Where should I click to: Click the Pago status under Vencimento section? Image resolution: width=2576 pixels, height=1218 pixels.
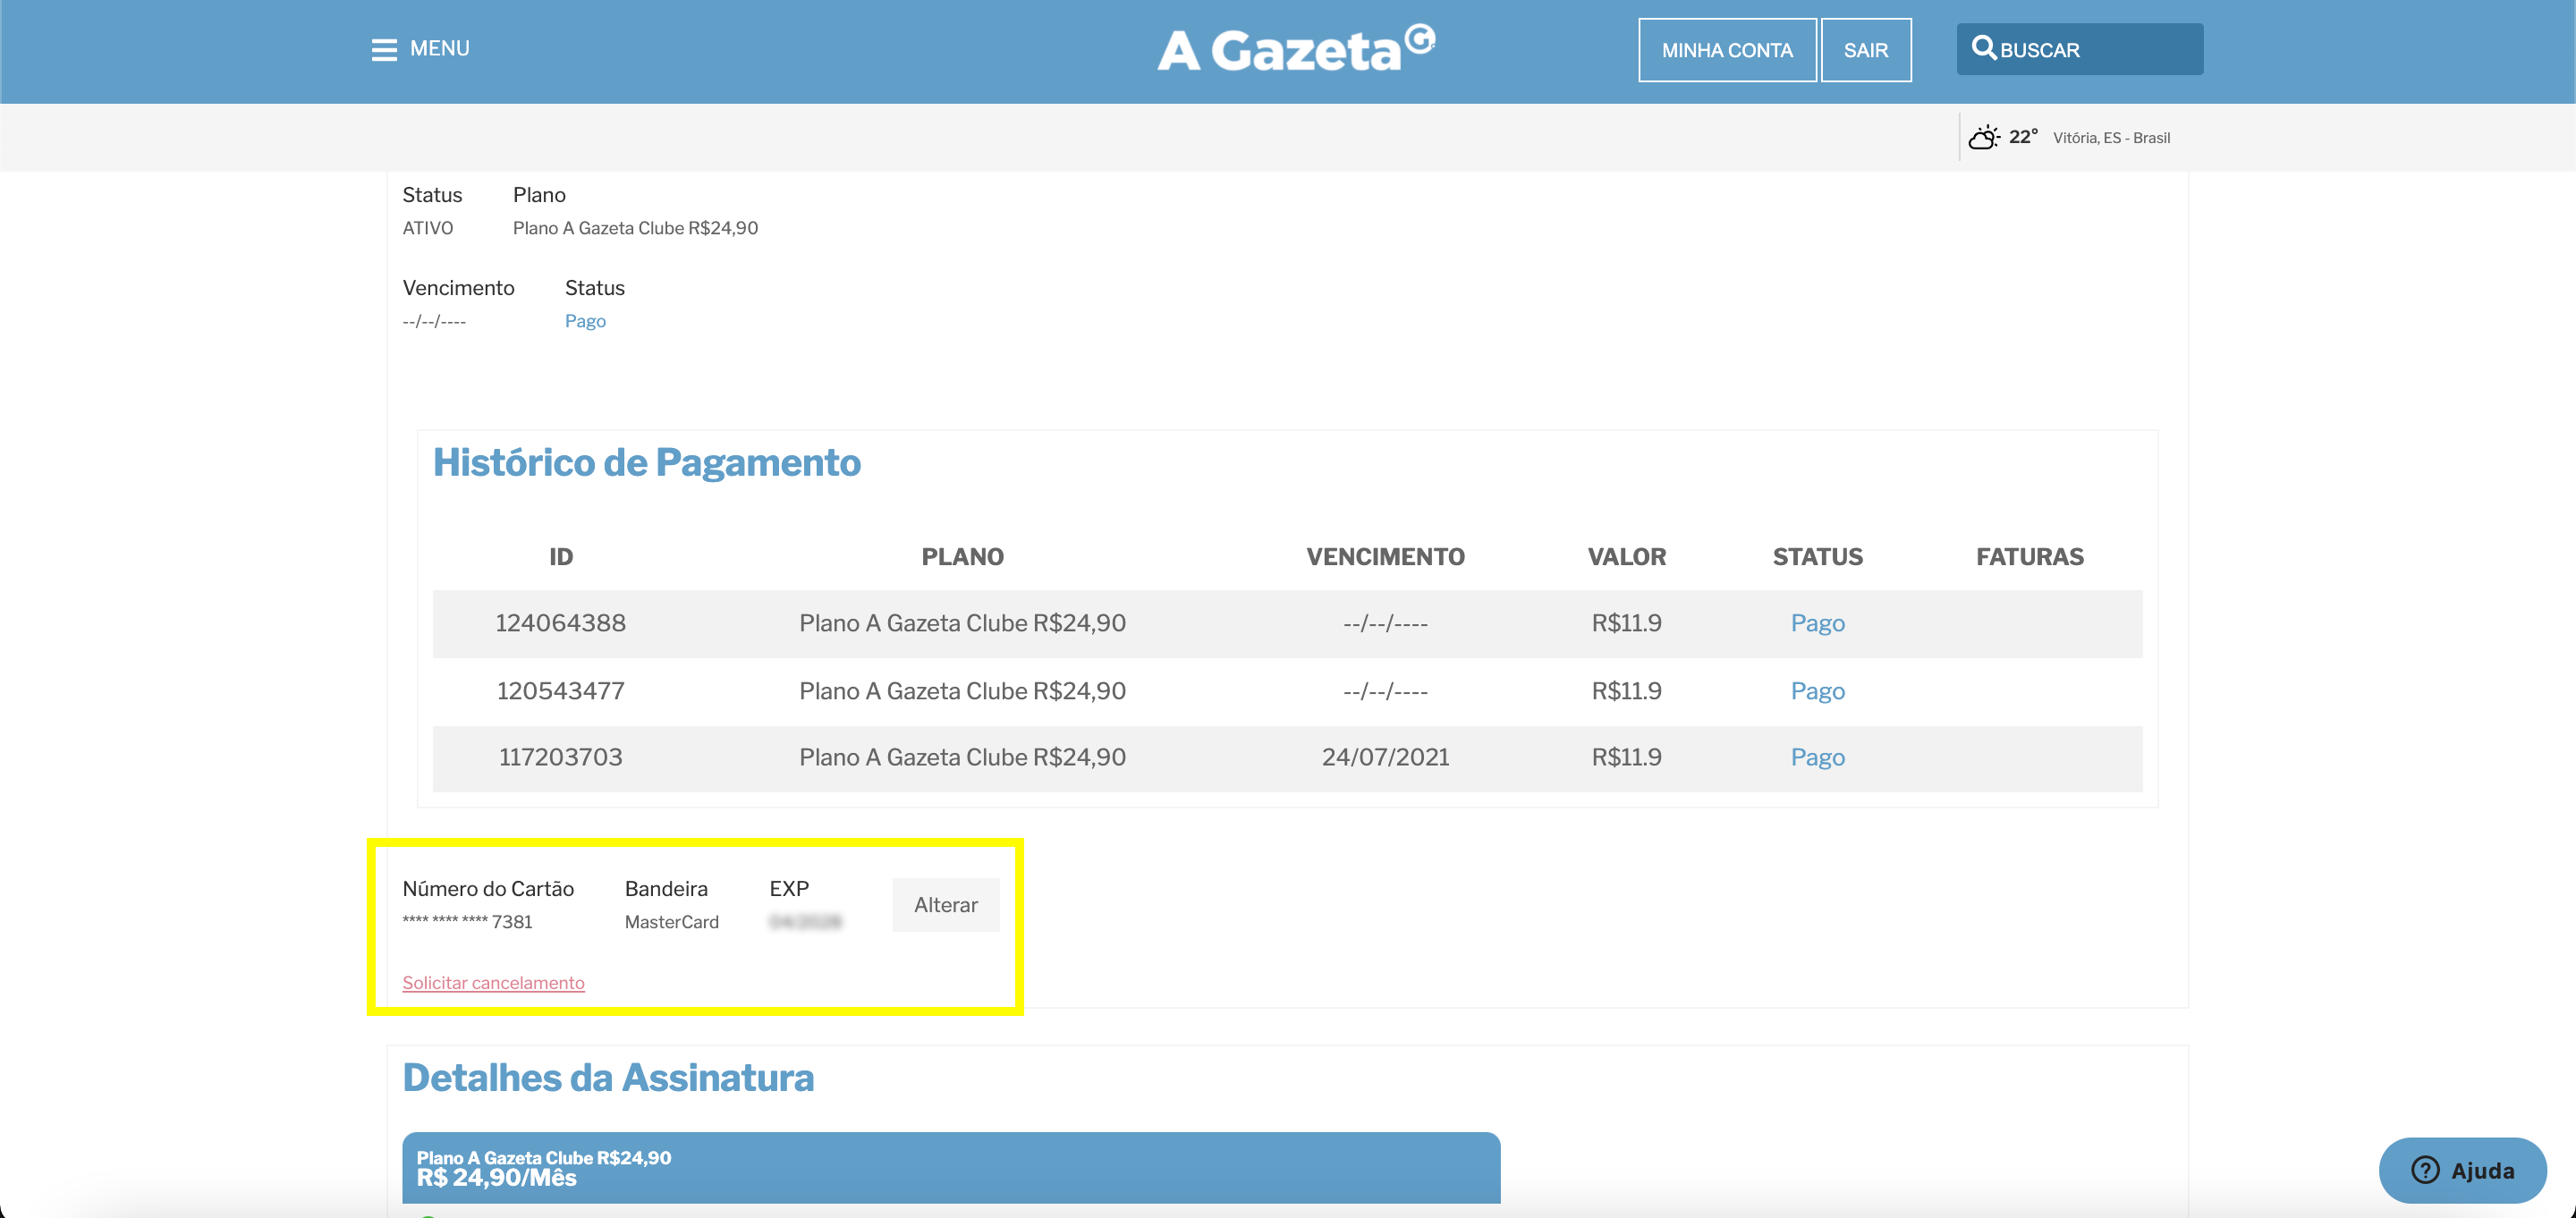click(x=585, y=321)
